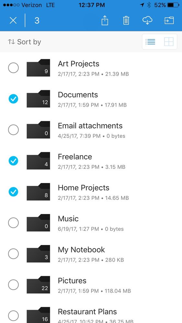
Task: Switch to list view icon
Action: [150, 42]
